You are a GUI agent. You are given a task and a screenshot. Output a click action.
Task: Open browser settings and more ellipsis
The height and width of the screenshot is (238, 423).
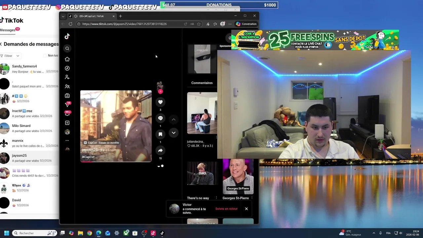click(x=230, y=24)
